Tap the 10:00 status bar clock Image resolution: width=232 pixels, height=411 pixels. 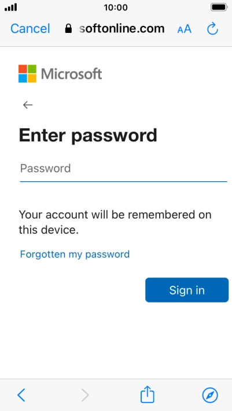click(x=116, y=8)
